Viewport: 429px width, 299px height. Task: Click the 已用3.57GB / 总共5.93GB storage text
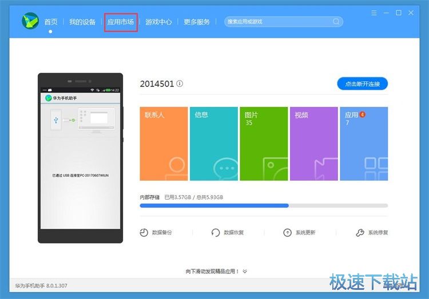(194, 197)
